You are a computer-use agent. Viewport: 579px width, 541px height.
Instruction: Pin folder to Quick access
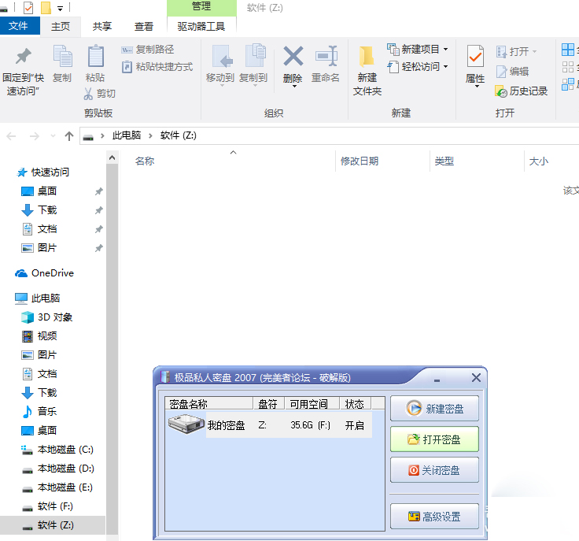tap(23, 71)
